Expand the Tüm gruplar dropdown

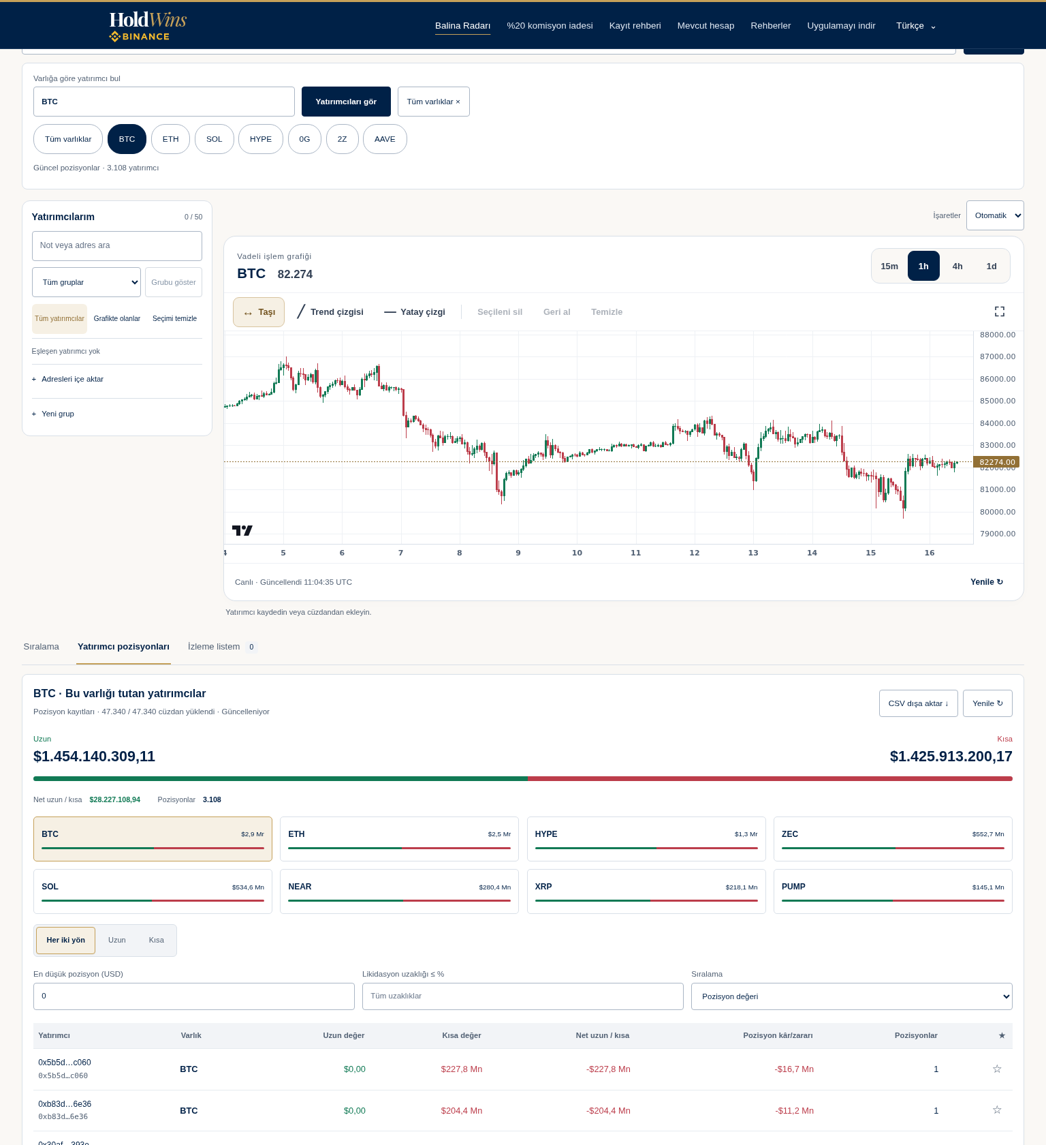pyautogui.click(x=86, y=282)
